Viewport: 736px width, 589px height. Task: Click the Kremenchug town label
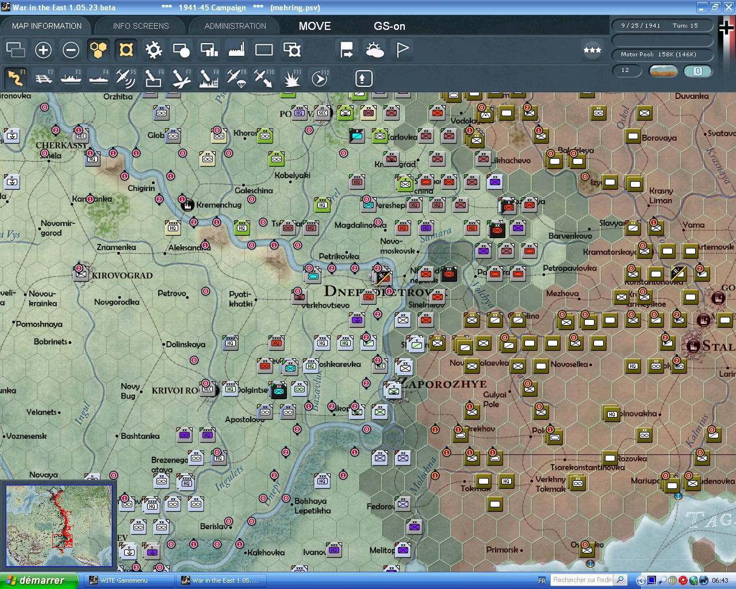218,205
